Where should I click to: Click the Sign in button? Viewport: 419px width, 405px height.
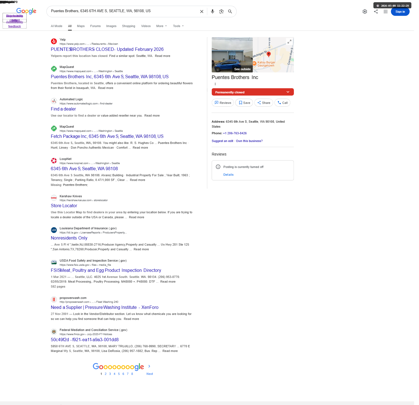coord(400,12)
